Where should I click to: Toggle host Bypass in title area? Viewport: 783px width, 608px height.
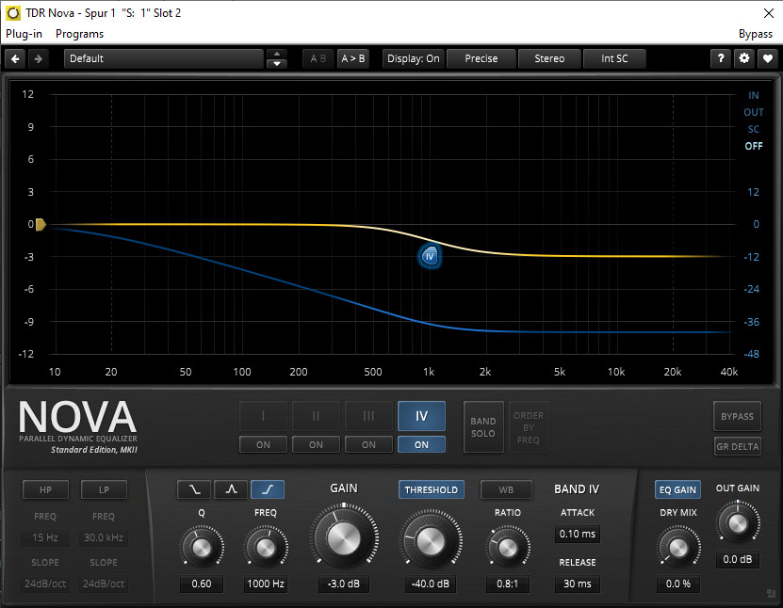click(x=755, y=34)
